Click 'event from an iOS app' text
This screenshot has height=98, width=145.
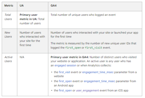pos(114,90)
